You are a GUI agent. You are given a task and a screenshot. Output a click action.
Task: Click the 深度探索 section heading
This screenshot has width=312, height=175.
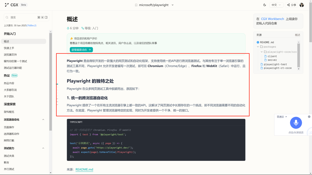(x=10, y=104)
